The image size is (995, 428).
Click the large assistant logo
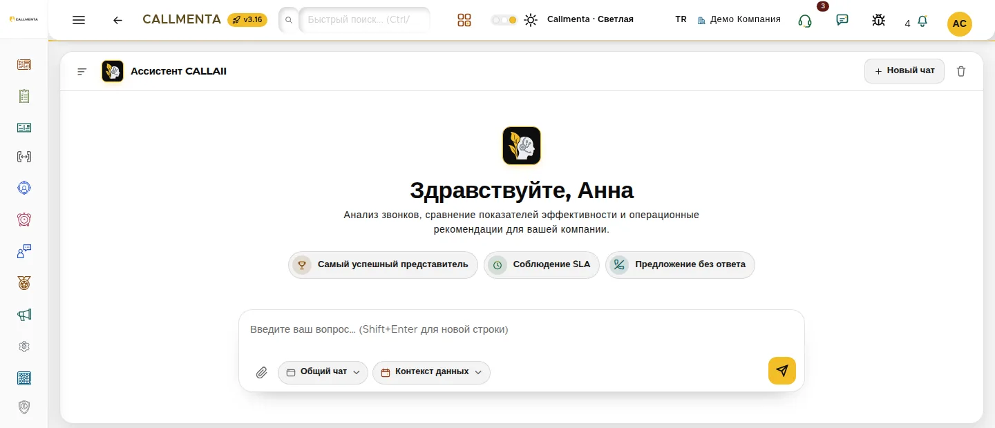522,146
